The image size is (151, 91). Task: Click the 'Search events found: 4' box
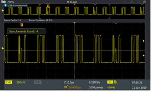26,31
